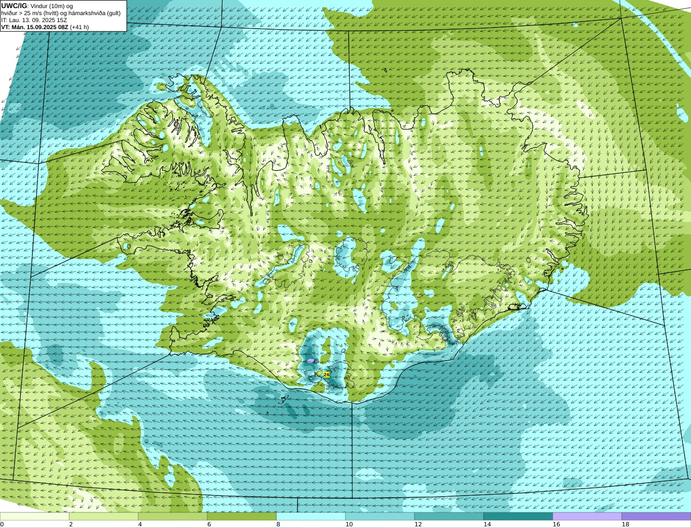Select the 8–10 m/s pale cyan legend swatch
Image resolution: width=691 pixels, height=528 pixels.
click(x=311, y=516)
